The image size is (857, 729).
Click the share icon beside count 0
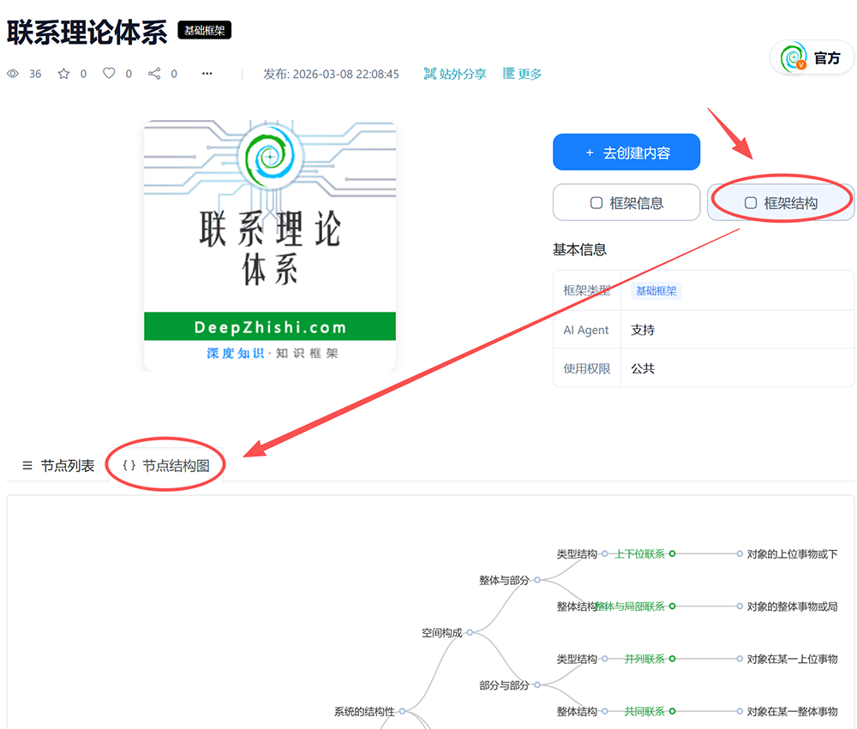(x=154, y=73)
